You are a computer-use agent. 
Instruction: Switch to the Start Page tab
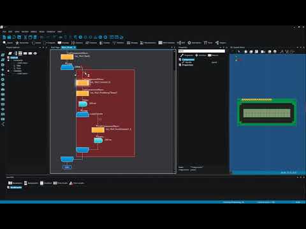pos(55,48)
